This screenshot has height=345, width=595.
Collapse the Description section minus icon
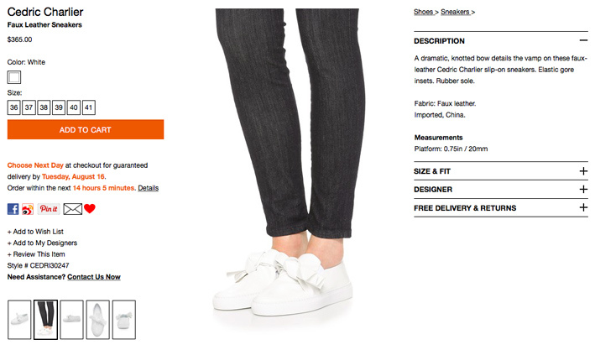point(583,40)
